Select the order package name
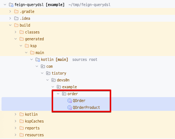This screenshot has width=175, height=139. tap(73, 94)
